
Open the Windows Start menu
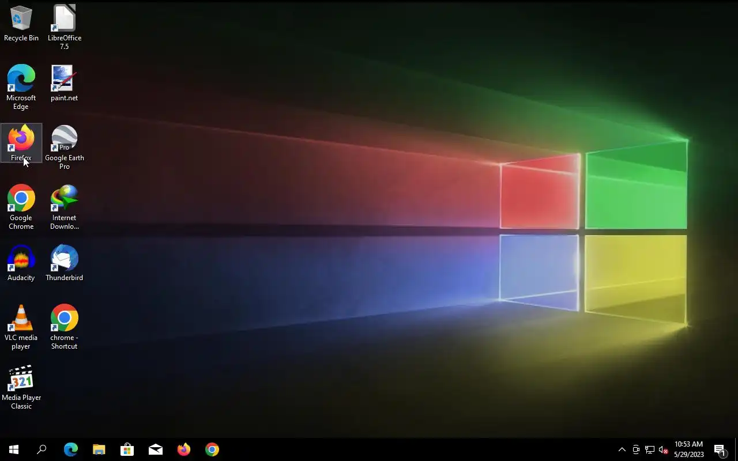(14, 449)
